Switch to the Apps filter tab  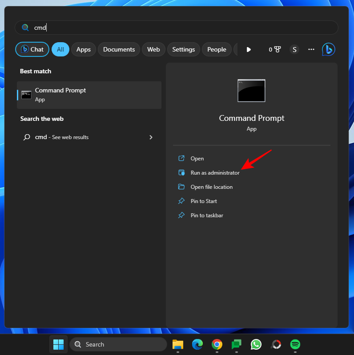click(83, 49)
